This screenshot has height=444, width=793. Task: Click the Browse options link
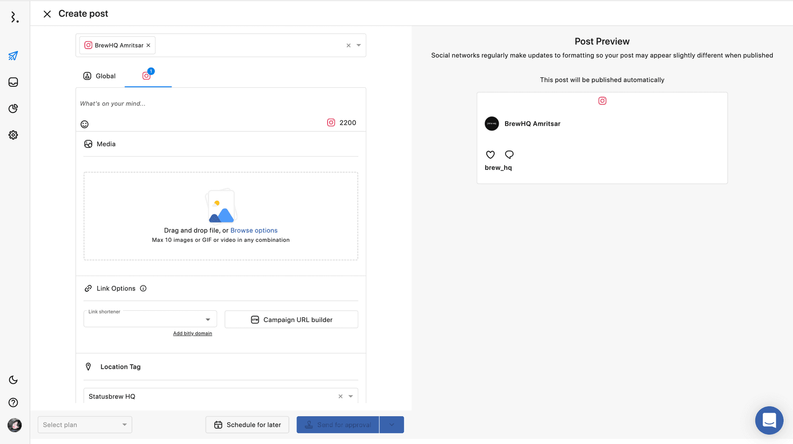point(254,230)
